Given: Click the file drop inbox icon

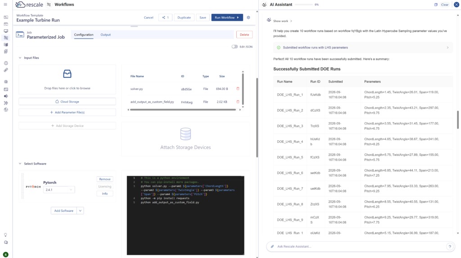Looking at the screenshot, I should point(68,74).
